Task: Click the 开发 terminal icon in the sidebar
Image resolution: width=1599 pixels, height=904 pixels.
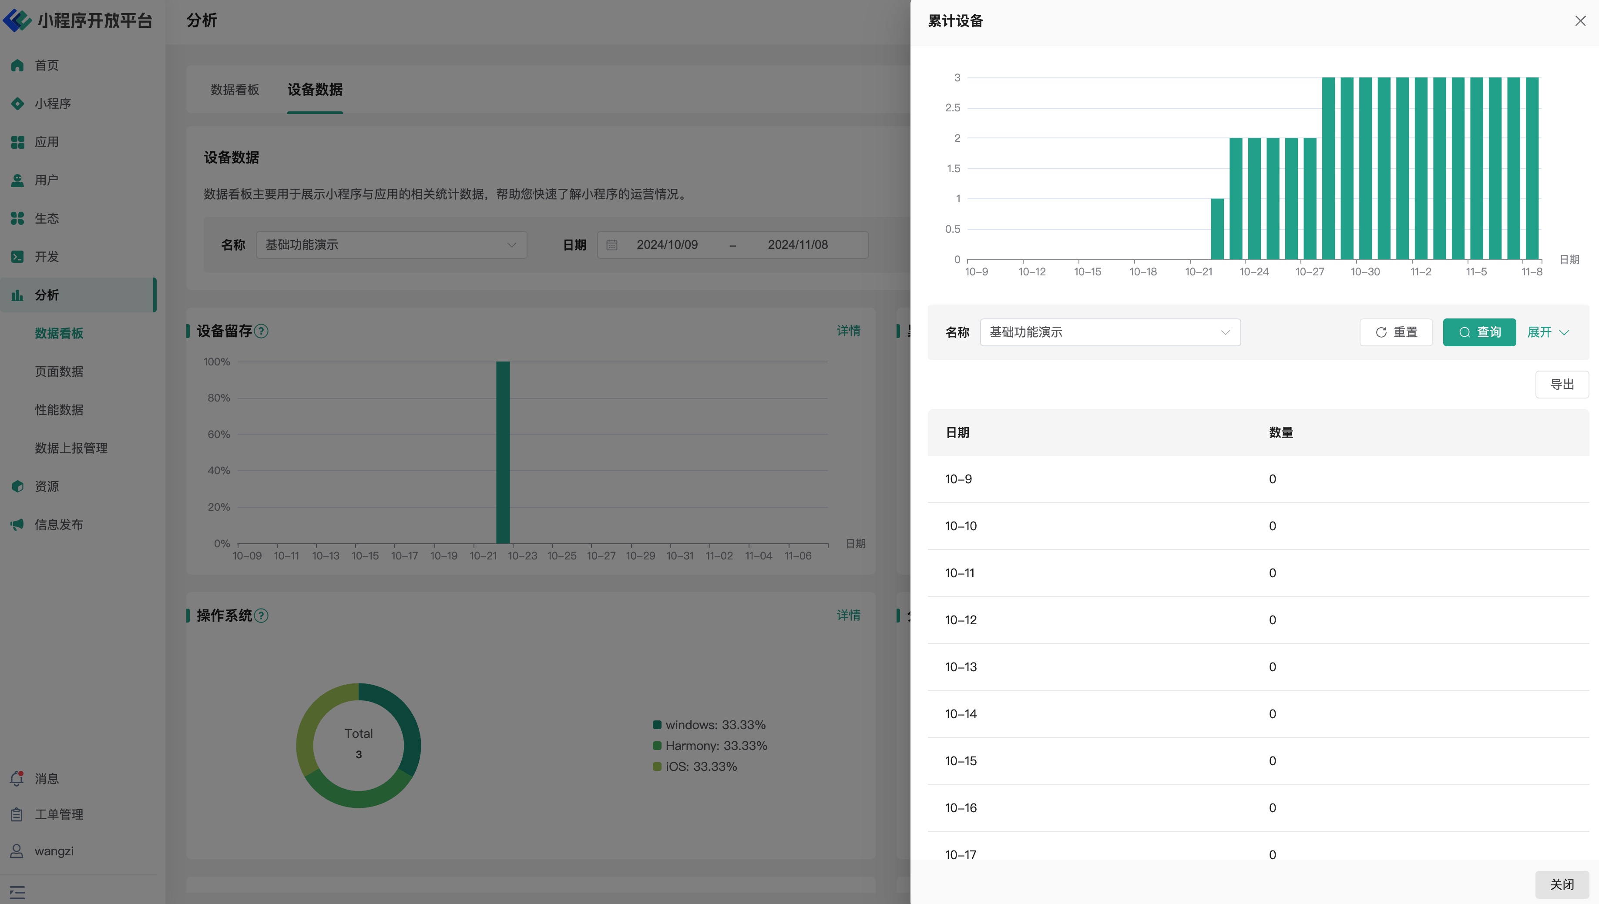Action: coord(17,257)
